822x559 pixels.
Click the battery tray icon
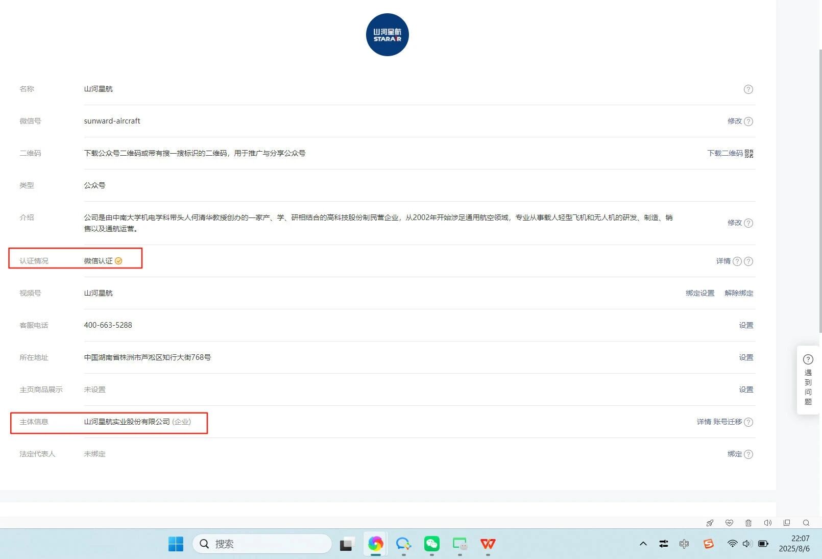(x=763, y=544)
